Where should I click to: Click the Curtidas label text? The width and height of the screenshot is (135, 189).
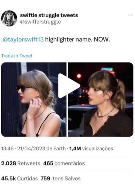coord(28,178)
